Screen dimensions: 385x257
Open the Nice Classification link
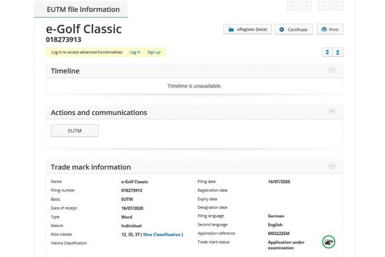point(162,234)
